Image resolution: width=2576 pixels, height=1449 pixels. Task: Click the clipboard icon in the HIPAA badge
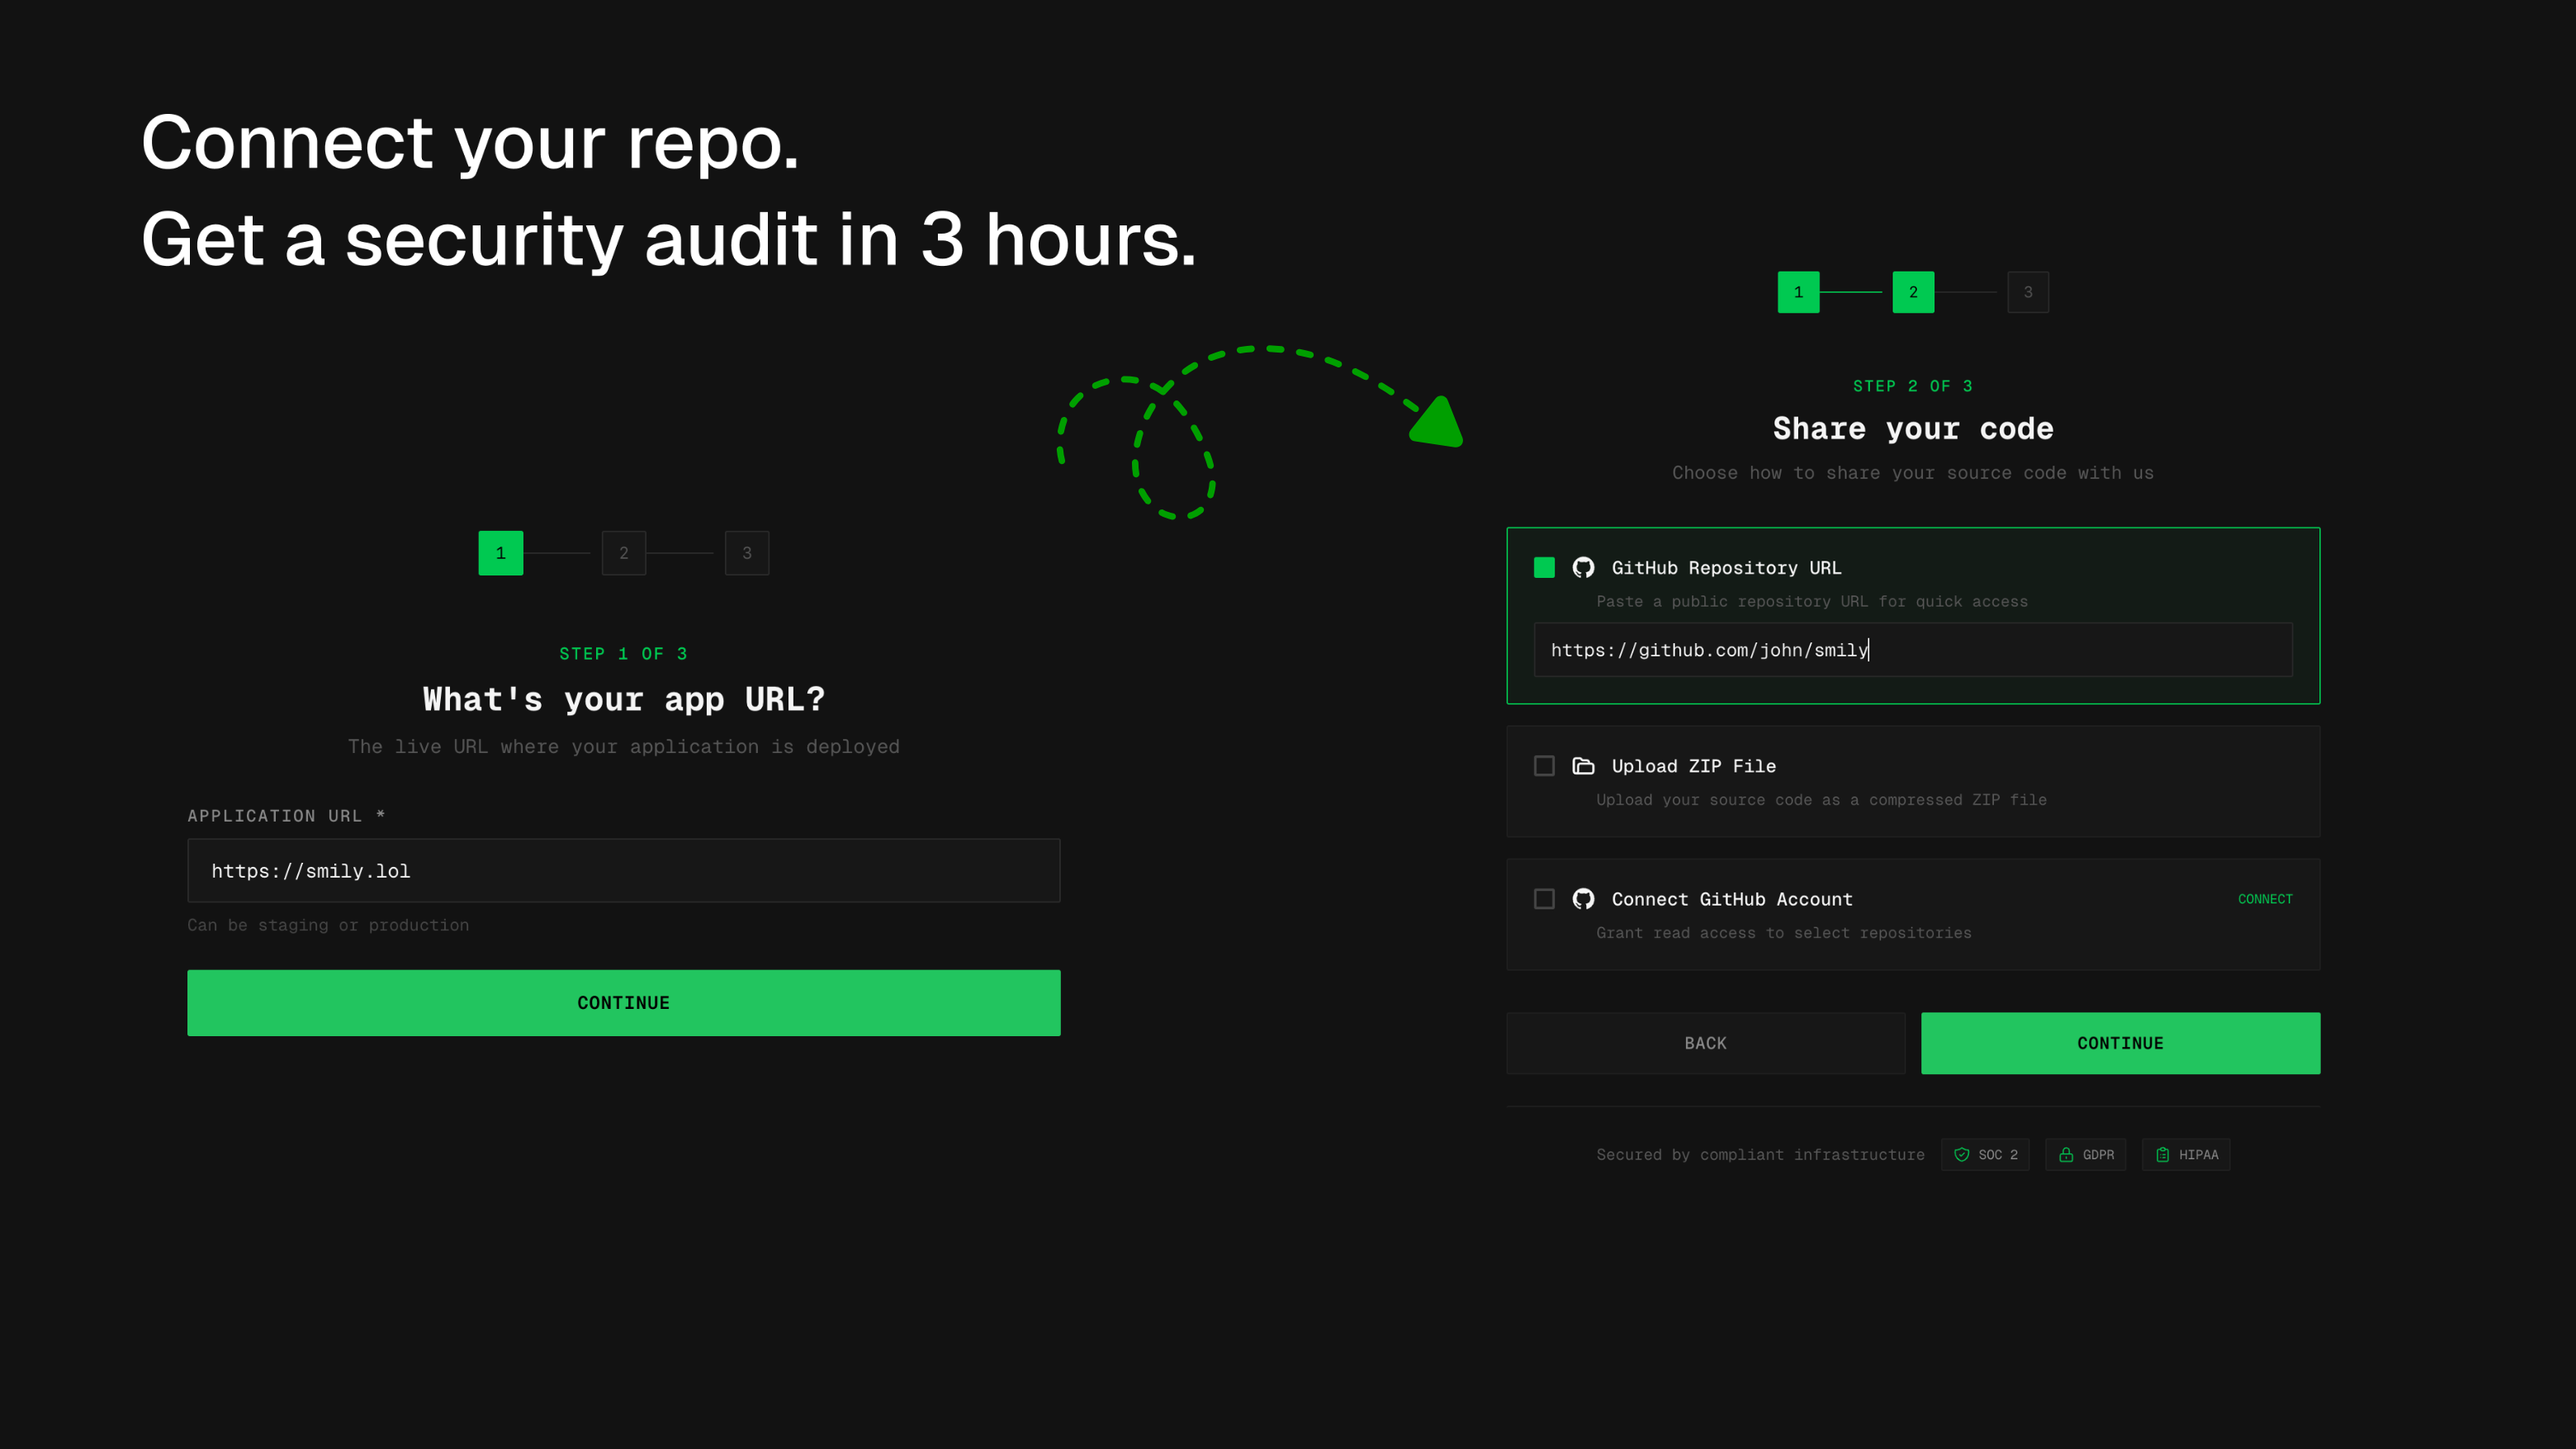(x=2162, y=1154)
